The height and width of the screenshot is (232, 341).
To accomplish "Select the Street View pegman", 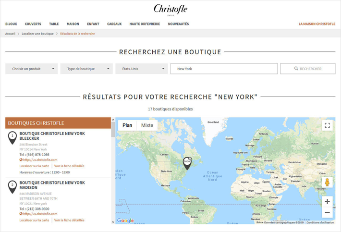I will 327,183.
